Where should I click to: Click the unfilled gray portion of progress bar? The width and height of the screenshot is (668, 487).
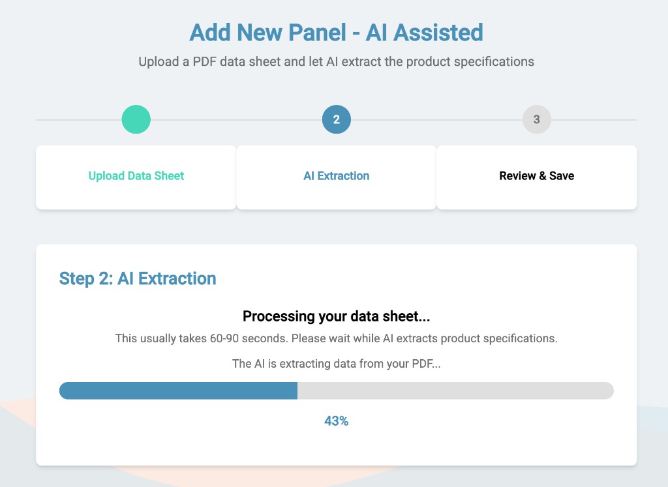(457, 391)
